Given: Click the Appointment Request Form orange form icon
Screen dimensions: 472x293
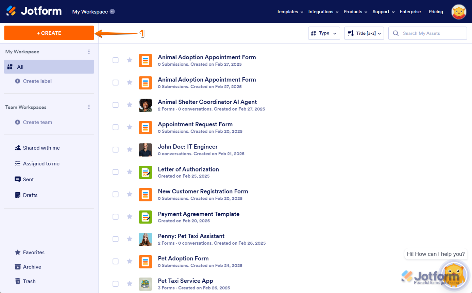Looking at the screenshot, I should click(x=145, y=127).
